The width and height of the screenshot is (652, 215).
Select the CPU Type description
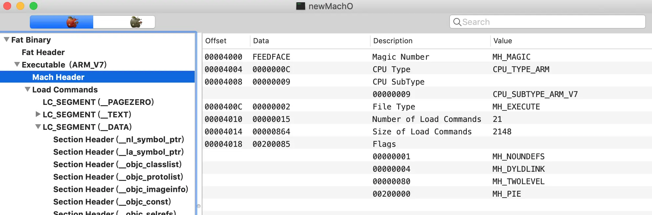click(391, 69)
